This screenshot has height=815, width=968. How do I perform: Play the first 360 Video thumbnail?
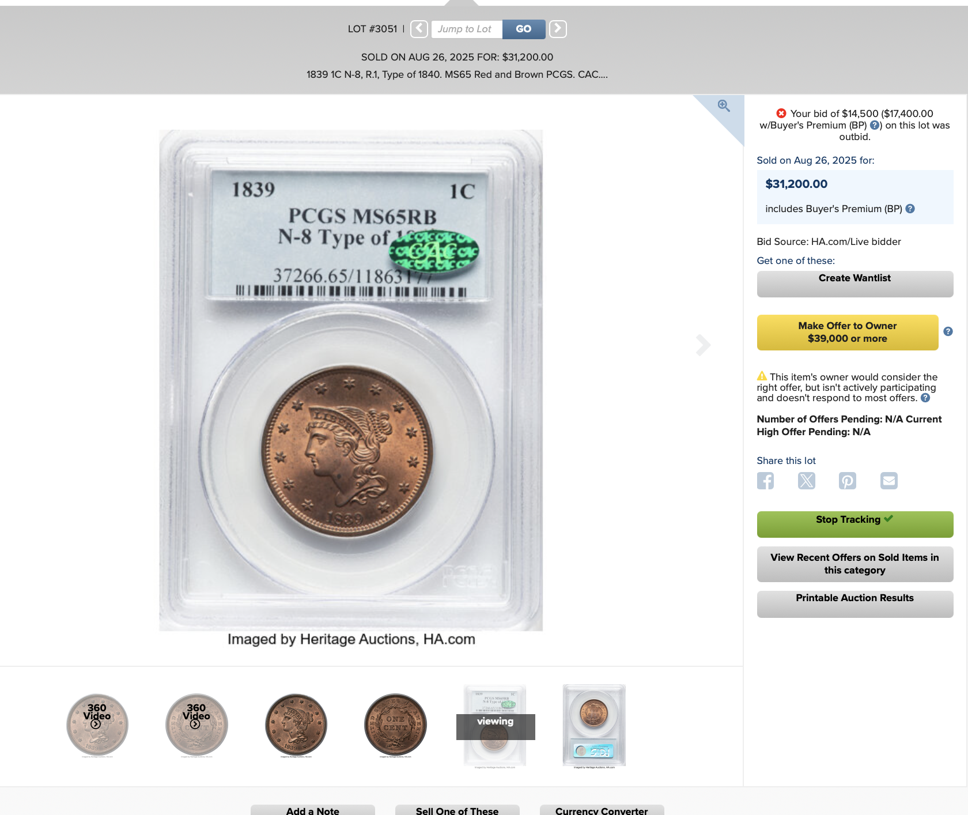pos(97,725)
